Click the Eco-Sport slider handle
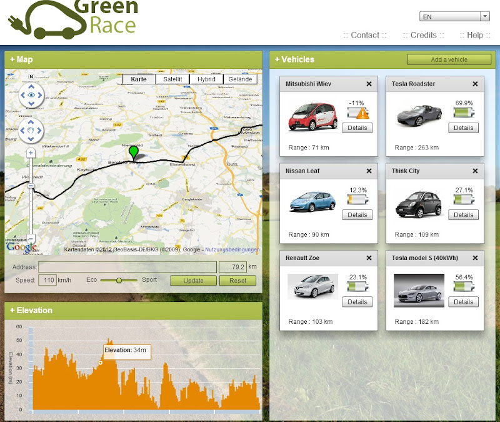Image resolution: width=500 pixels, height=422 pixels. (x=119, y=280)
